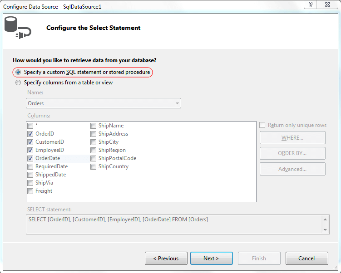Tick the asterisk all-columns checkbox

pyautogui.click(x=30, y=126)
